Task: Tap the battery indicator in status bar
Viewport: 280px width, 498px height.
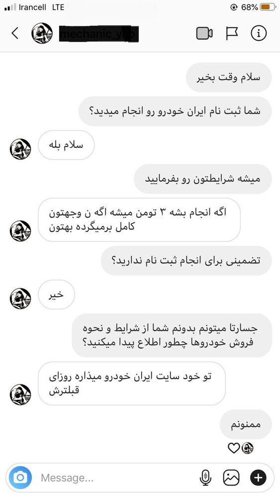Action: [268, 7]
